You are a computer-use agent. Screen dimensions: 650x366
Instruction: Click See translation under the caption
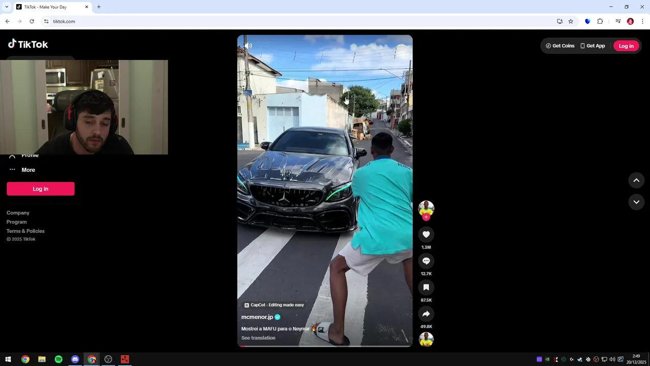click(x=258, y=338)
